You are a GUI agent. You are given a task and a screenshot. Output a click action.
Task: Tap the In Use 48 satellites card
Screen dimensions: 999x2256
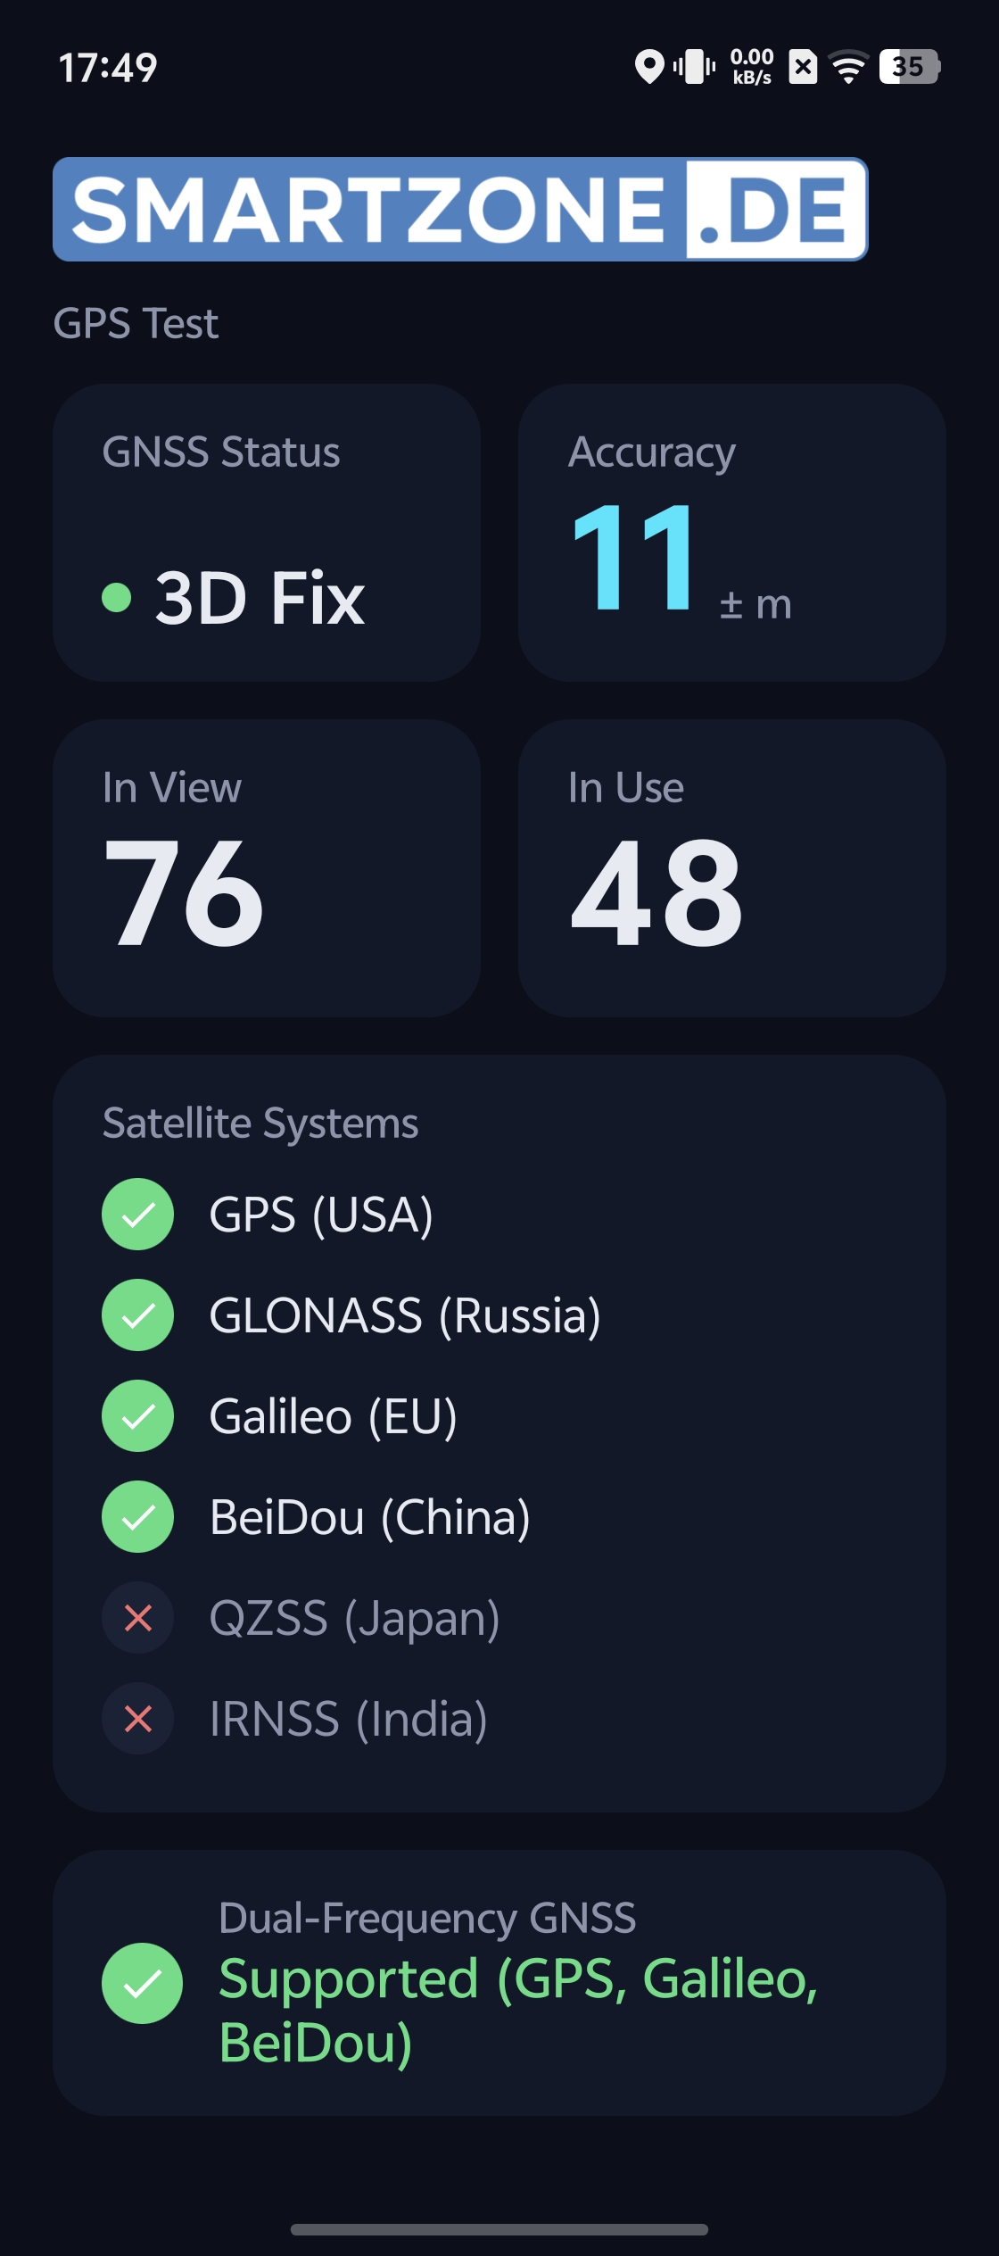732,868
